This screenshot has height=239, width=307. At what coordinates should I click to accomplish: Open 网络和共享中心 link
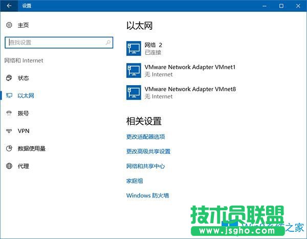coord(146,166)
